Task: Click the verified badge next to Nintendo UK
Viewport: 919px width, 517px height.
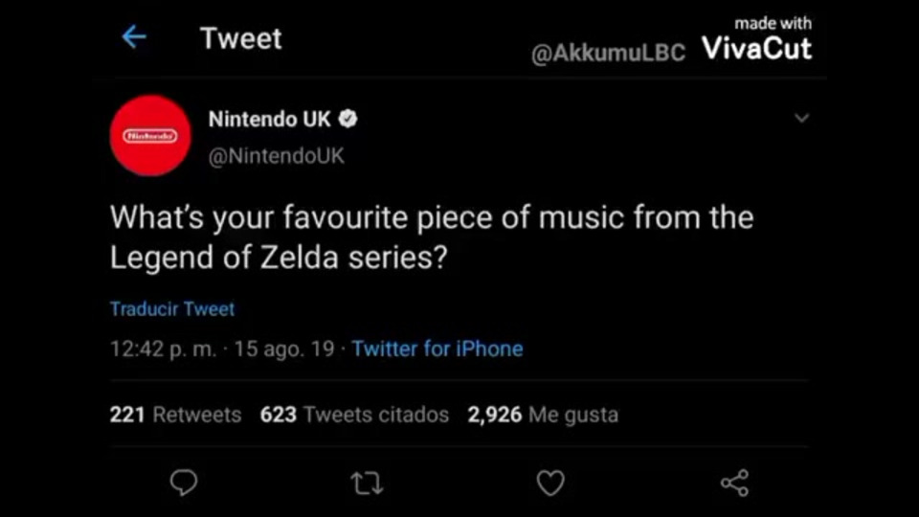Action: (x=349, y=120)
